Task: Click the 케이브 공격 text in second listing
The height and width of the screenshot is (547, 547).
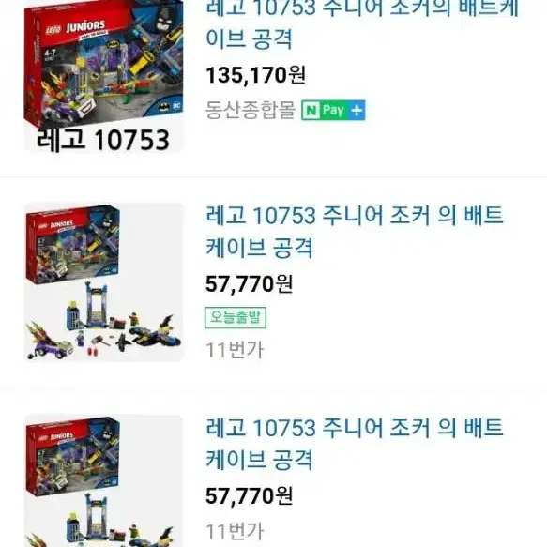Action: tap(259, 248)
